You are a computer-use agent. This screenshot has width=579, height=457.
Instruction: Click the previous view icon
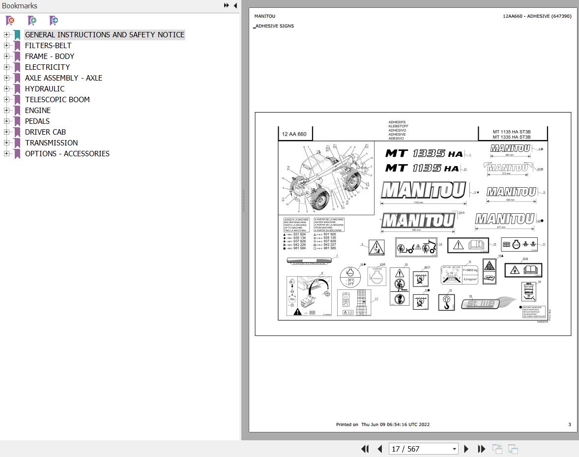497,449
